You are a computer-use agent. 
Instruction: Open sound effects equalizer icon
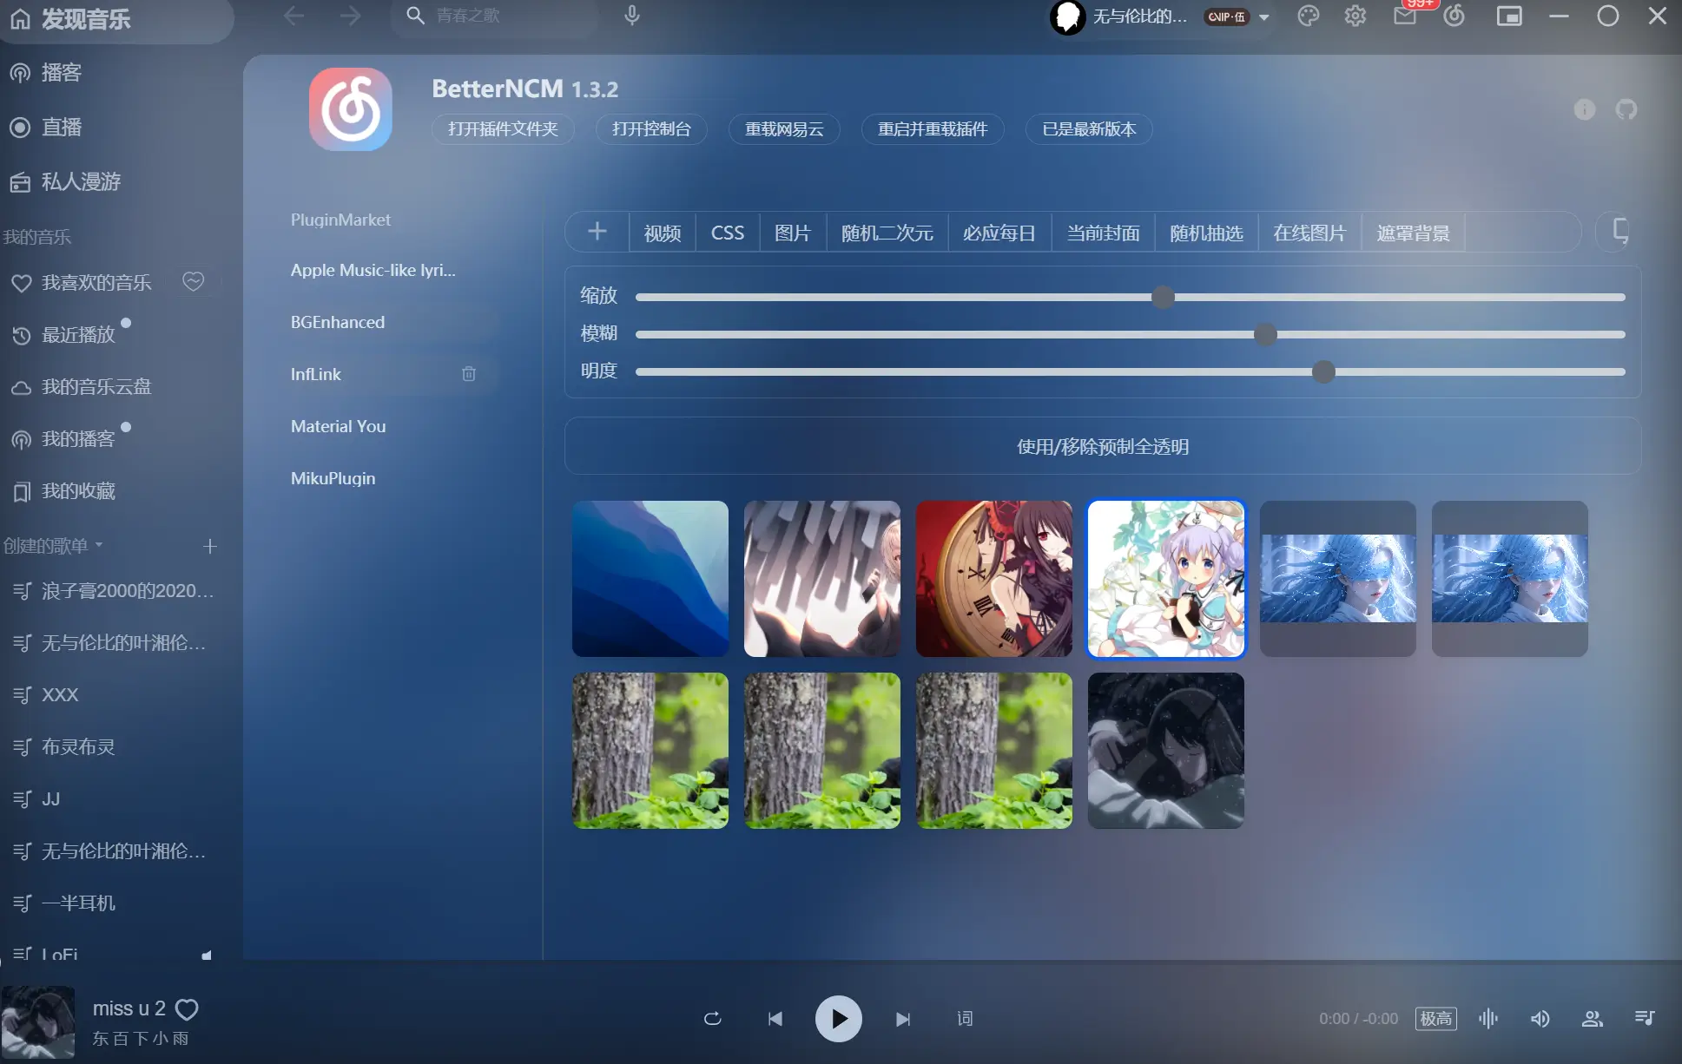point(1488,1018)
